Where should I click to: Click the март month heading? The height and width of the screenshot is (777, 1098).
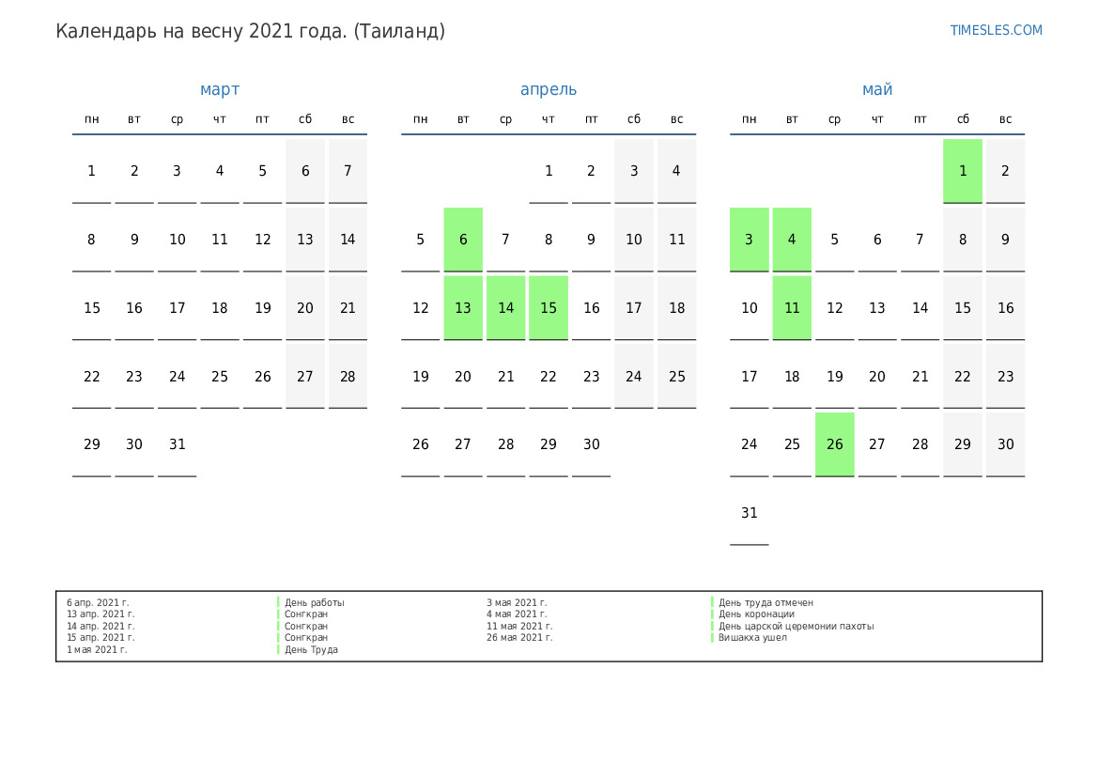[220, 89]
